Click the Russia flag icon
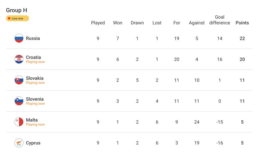 [19, 38]
